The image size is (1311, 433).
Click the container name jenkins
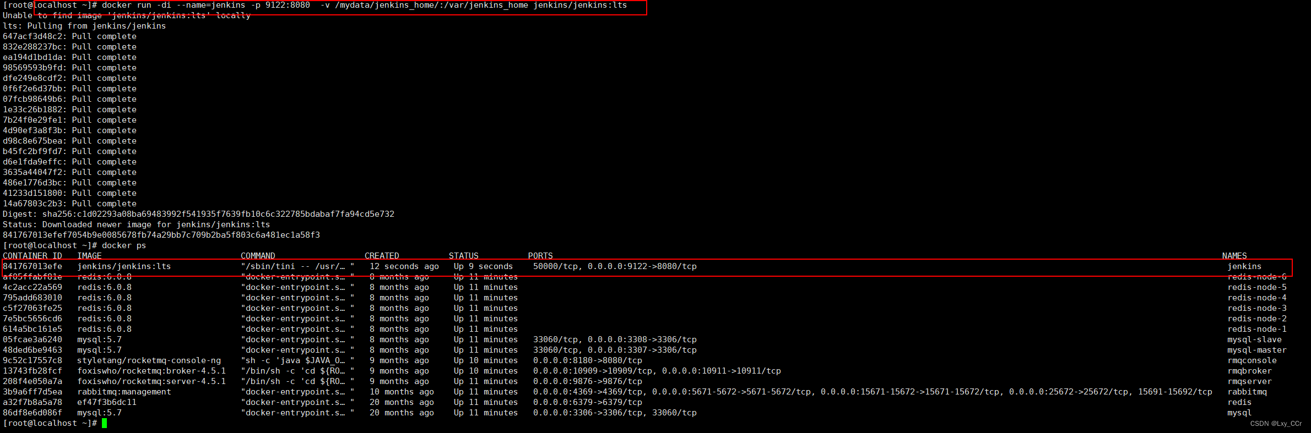click(1244, 266)
